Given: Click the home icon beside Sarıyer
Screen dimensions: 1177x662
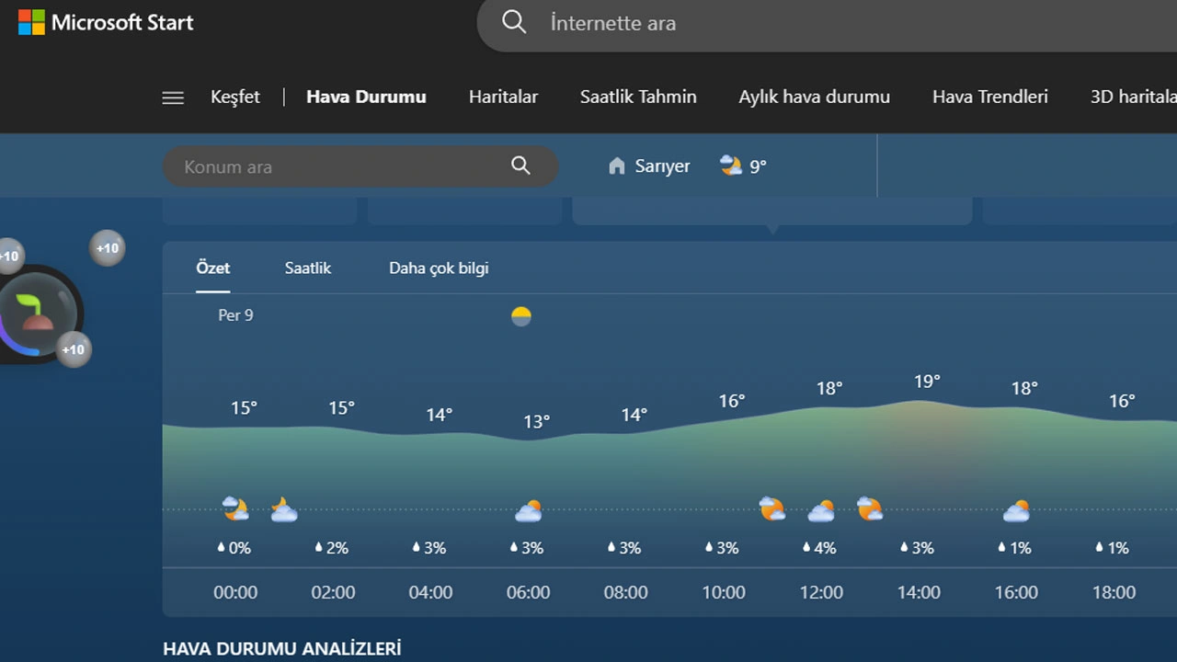Looking at the screenshot, I should point(615,165).
